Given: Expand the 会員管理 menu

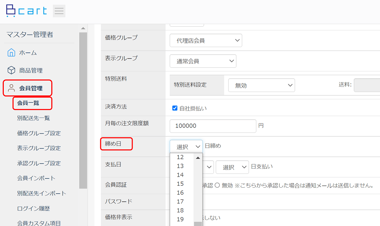Looking at the screenshot, I should [31, 88].
